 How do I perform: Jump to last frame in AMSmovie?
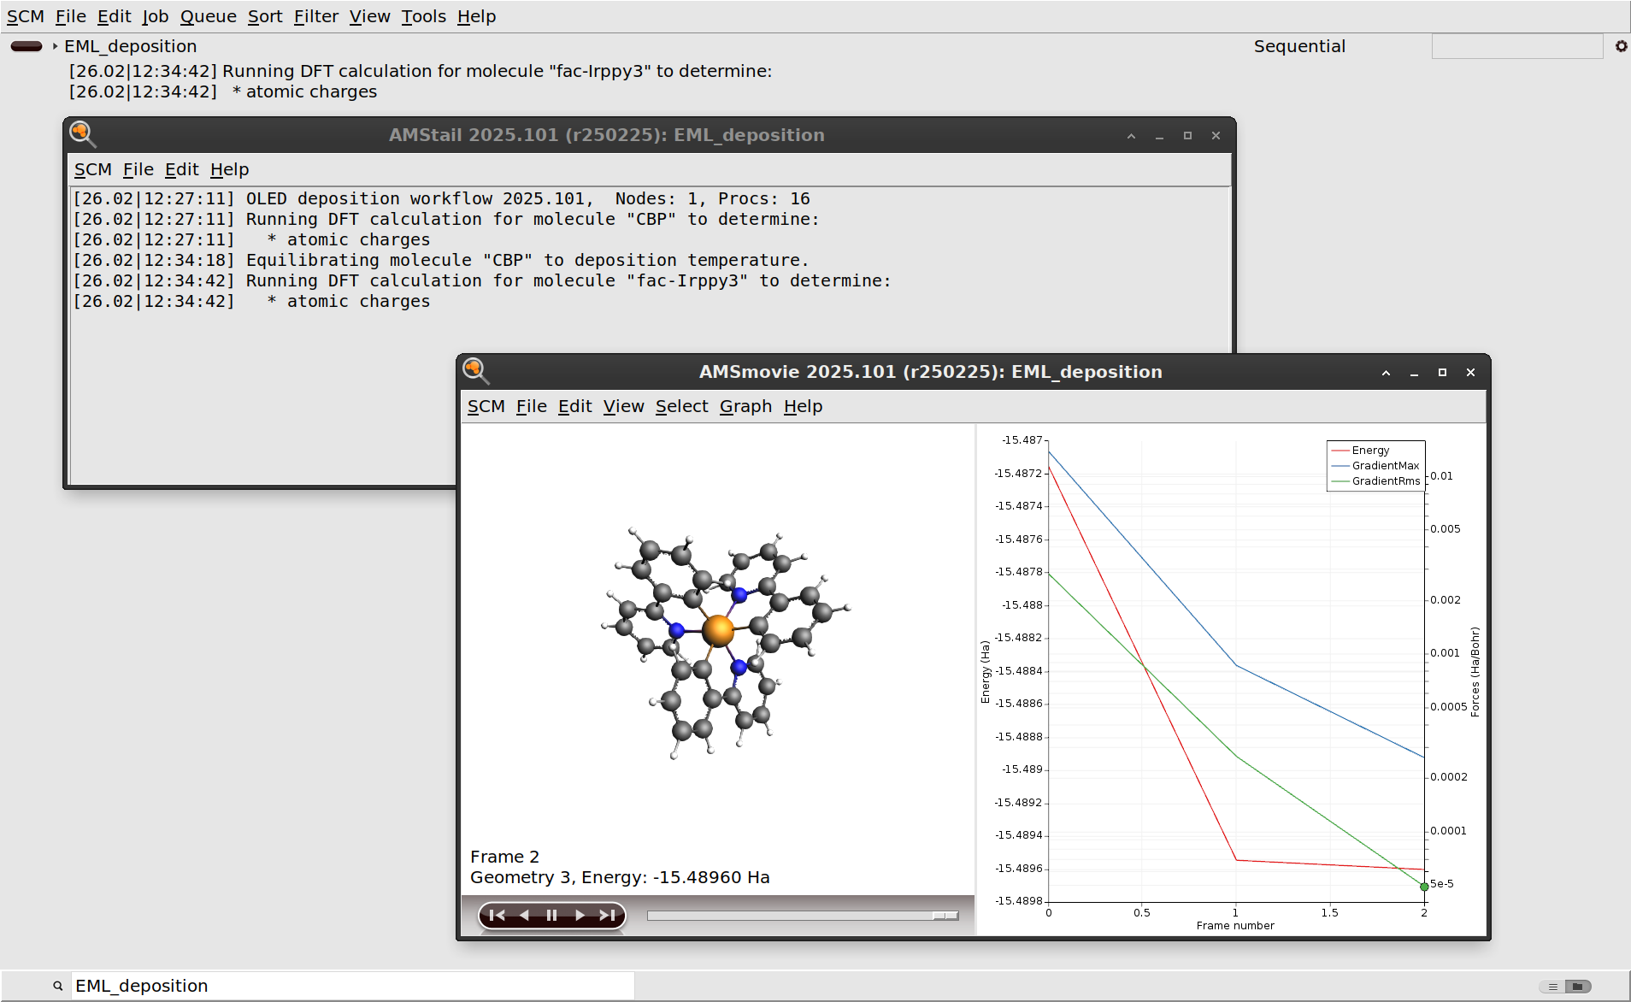coord(608,916)
